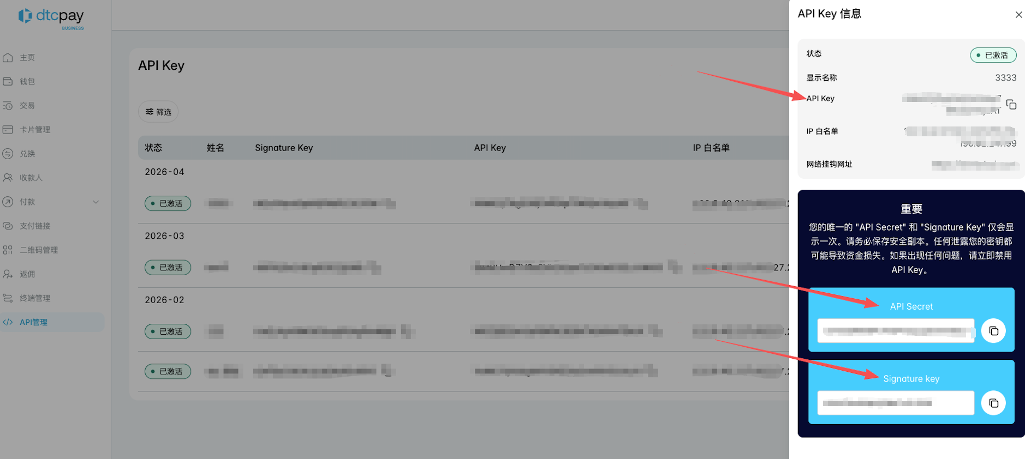Image resolution: width=1025 pixels, height=459 pixels.
Task: Click the API Secret input field
Action: point(895,331)
